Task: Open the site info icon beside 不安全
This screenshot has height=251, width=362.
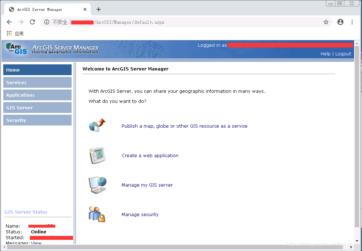Action: [47, 22]
